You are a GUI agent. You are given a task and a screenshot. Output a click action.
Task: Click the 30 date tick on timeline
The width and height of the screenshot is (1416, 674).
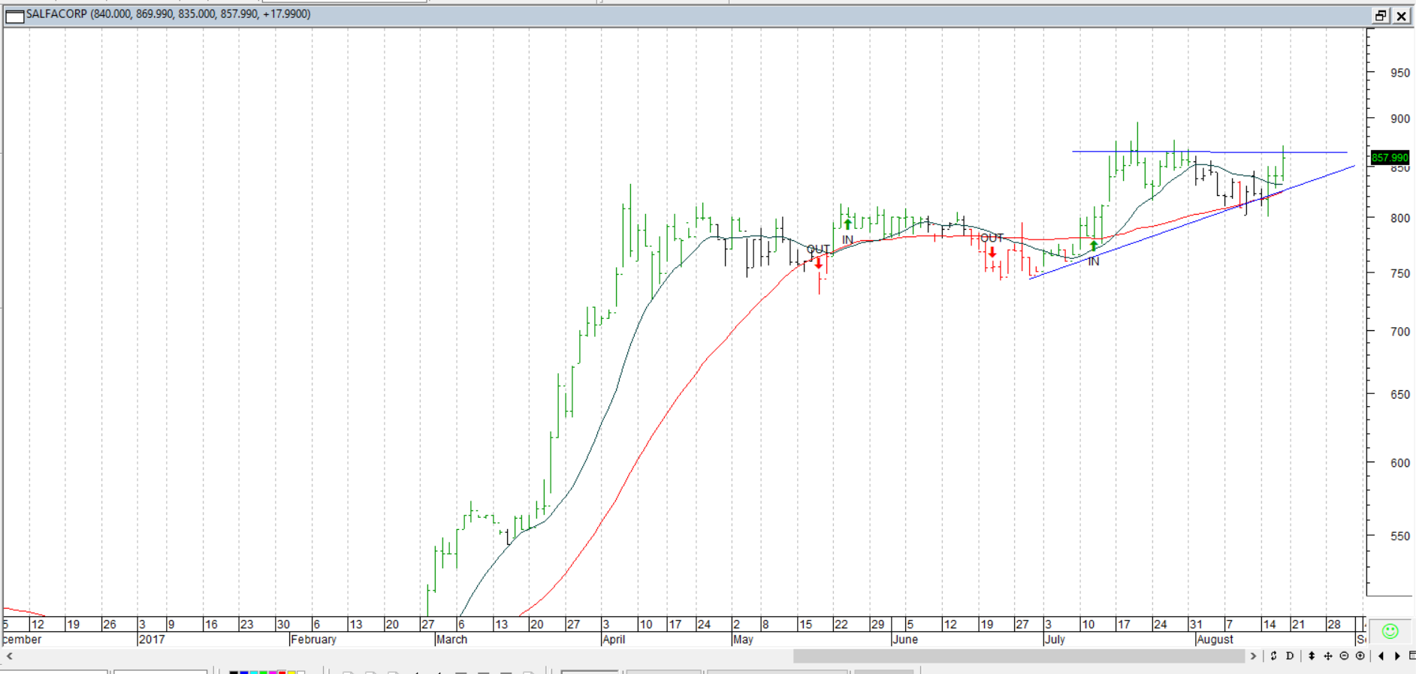point(283,624)
